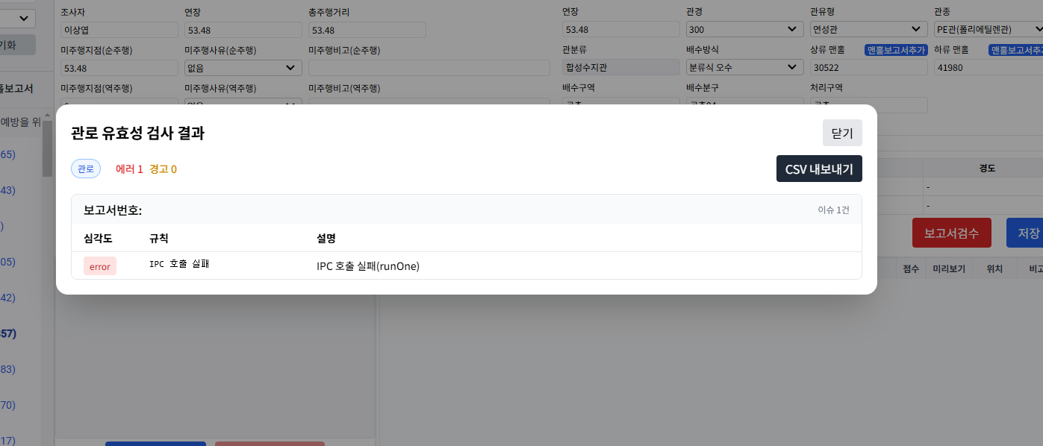Click the 설명 column header
The height and width of the screenshot is (446, 1043).
click(326, 239)
